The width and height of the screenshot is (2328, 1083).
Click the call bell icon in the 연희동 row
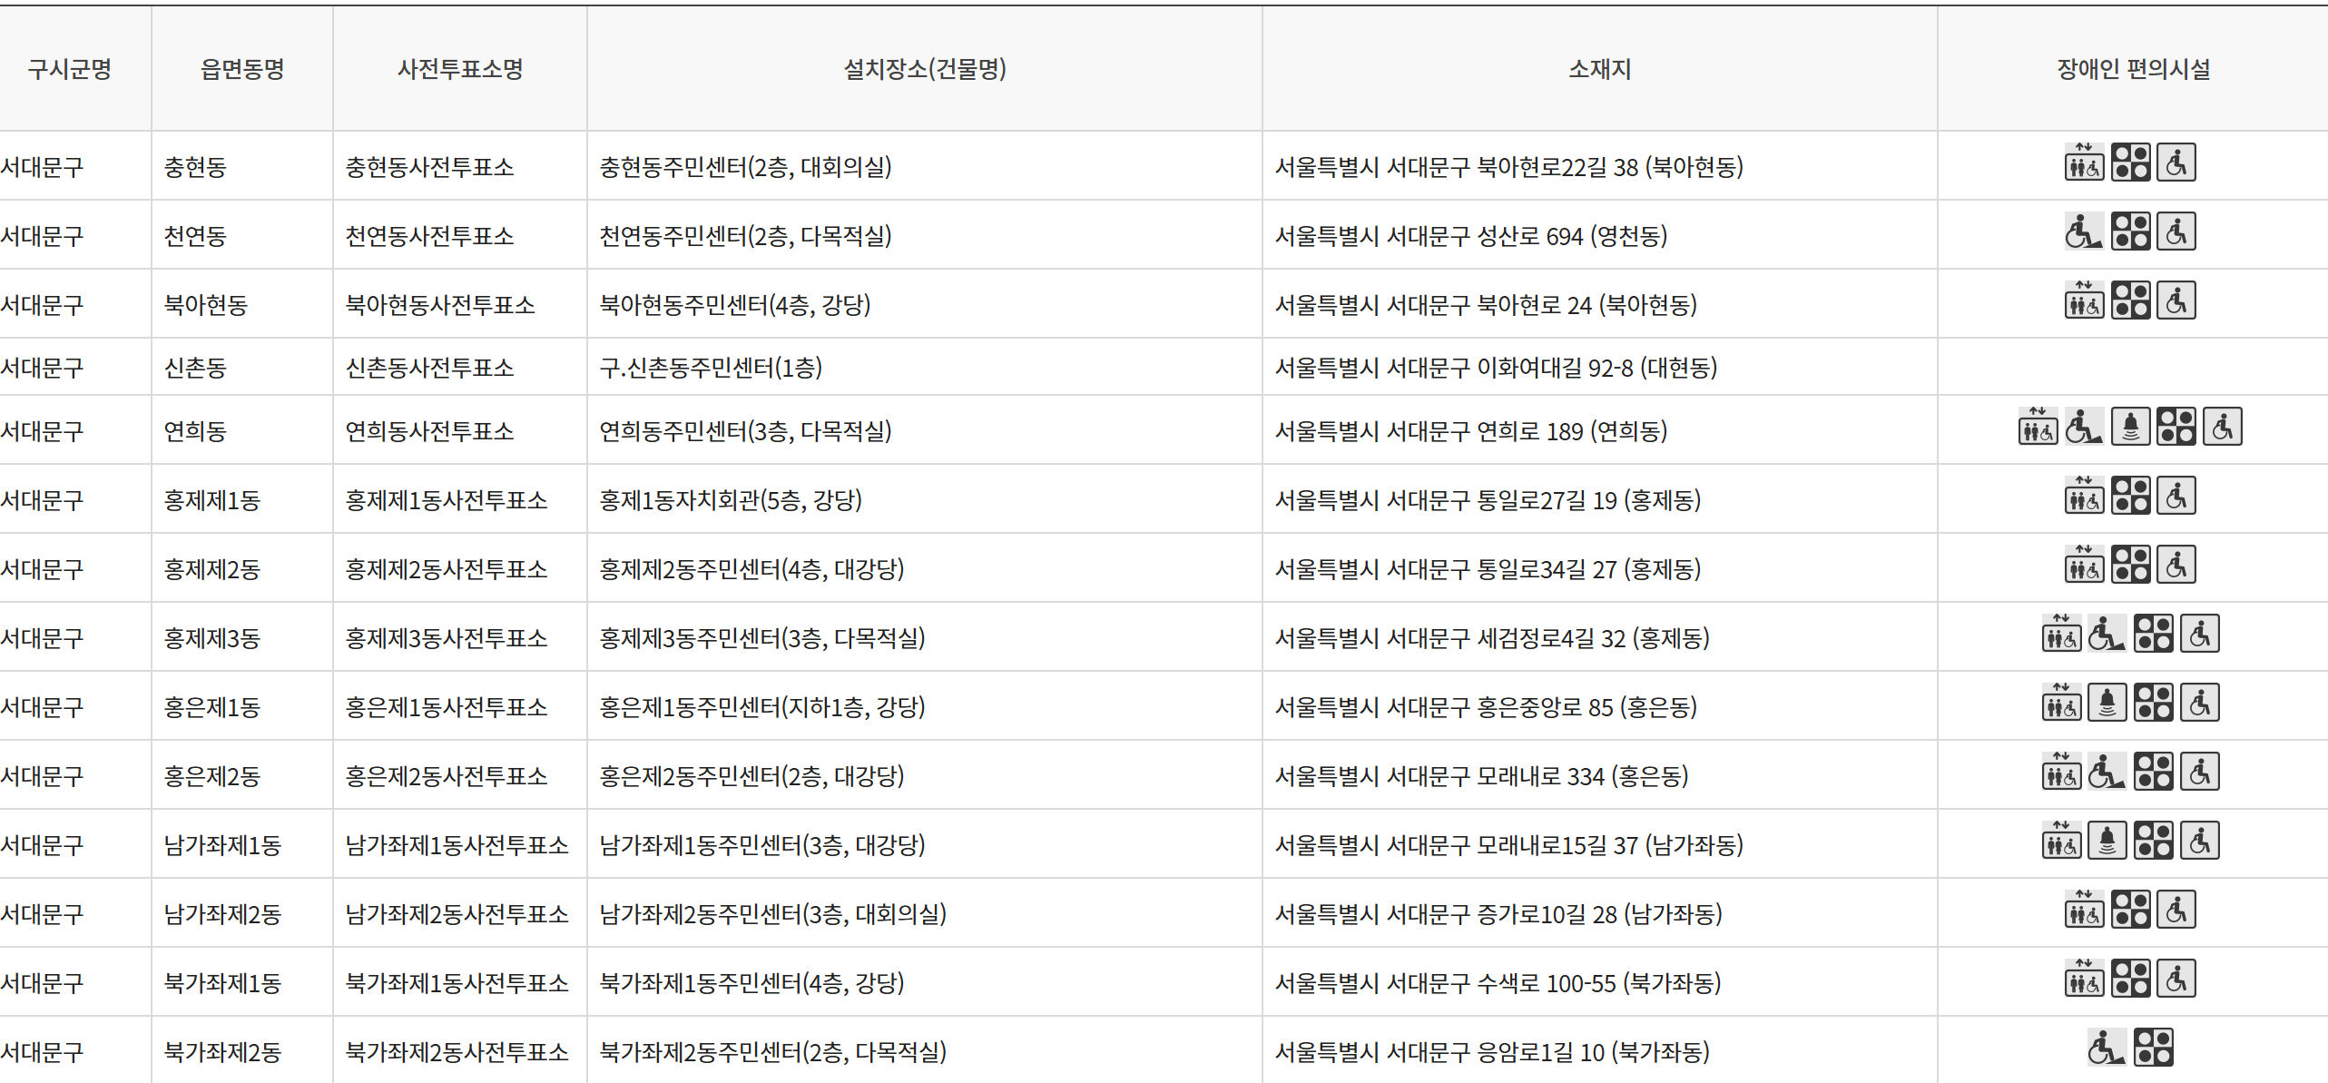click(2130, 427)
